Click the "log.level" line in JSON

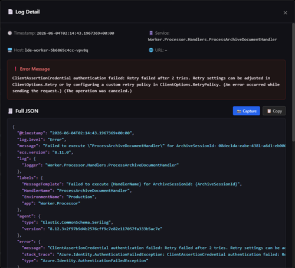click(x=42, y=140)
